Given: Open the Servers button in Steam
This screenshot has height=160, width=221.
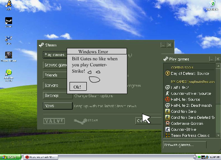Looking at the screenshot, I should [55, 85].
